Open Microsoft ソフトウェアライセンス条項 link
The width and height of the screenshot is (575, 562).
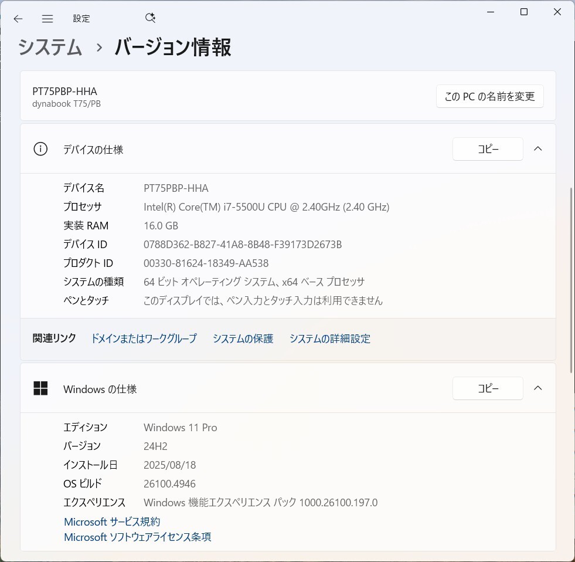pyautogui.click(x=138, y=537)
